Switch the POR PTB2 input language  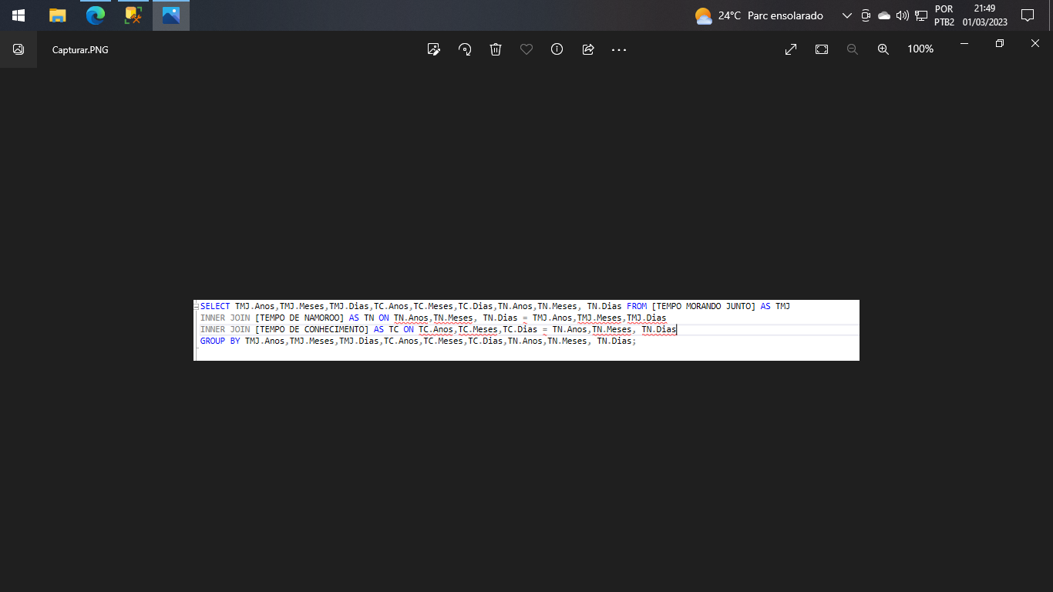944,15
